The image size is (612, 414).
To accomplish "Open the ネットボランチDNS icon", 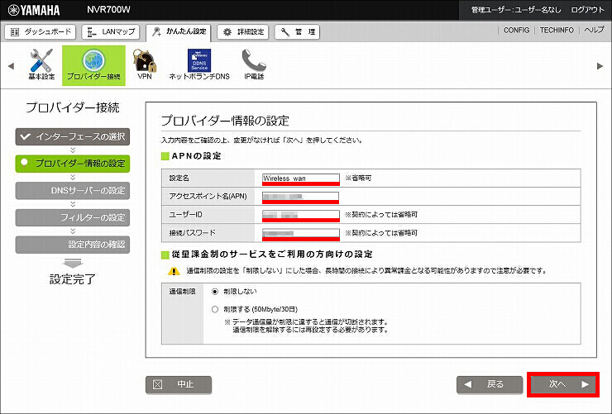I will pos(199,64).
